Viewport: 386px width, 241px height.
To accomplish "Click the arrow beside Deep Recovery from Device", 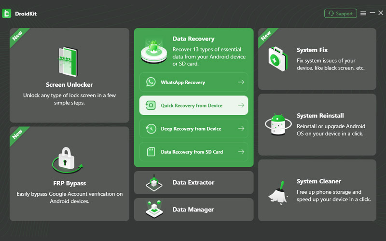I will coord(241,128).
